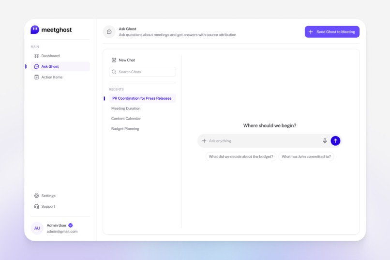Open the Content Calendar chat
Image resolution: width=390 pixels, height=260 pixels.
pos(126,119)
